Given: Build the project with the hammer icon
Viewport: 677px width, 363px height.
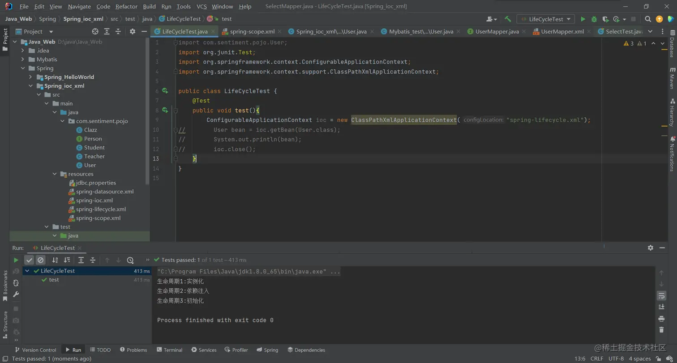Looking at the screenshot, I should pos(508,19).
